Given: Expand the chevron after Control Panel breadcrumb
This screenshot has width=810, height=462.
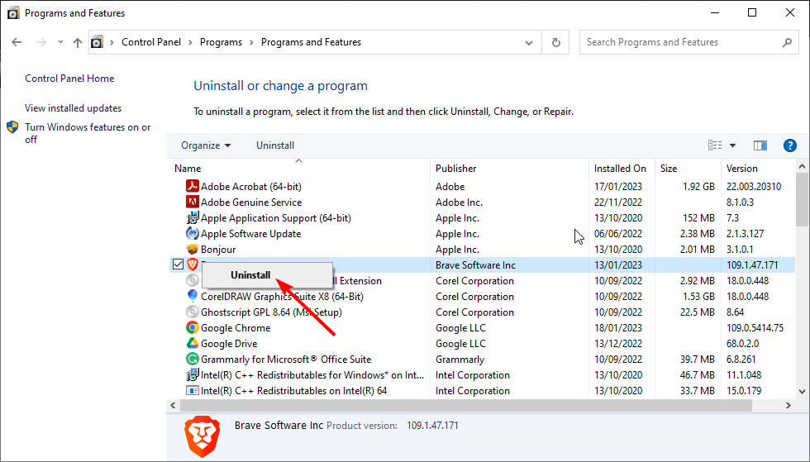Looking at the screenshot, I should pos(190,42).
